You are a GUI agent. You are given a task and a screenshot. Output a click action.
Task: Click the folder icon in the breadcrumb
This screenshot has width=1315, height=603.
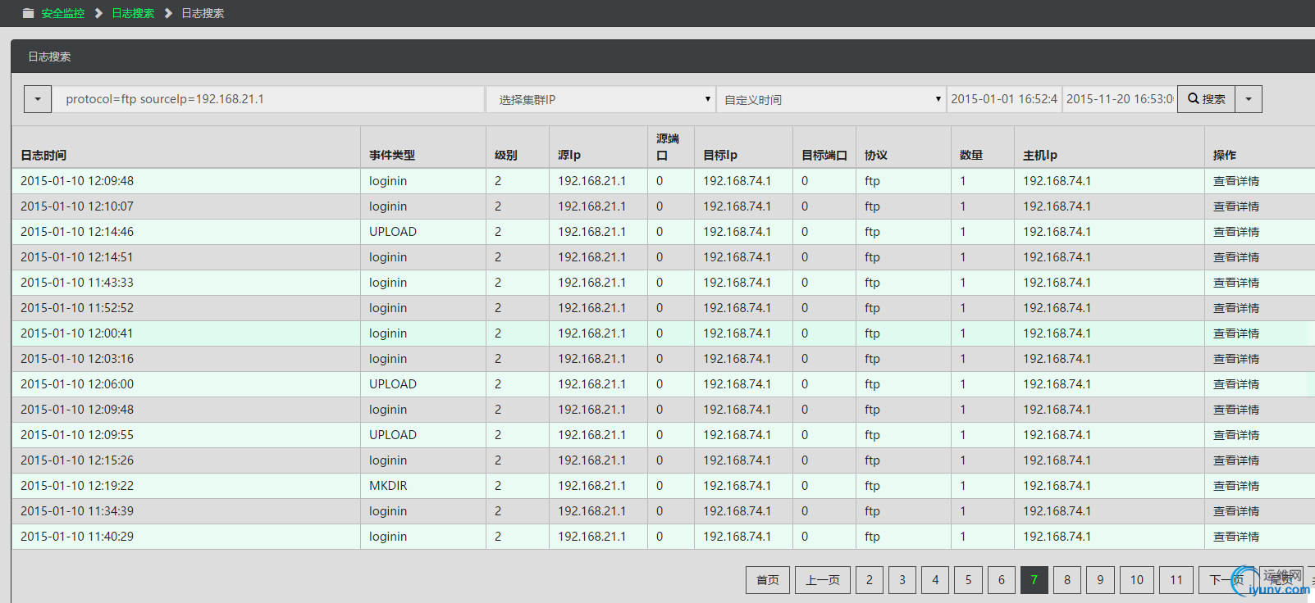[x=29, y=13]
